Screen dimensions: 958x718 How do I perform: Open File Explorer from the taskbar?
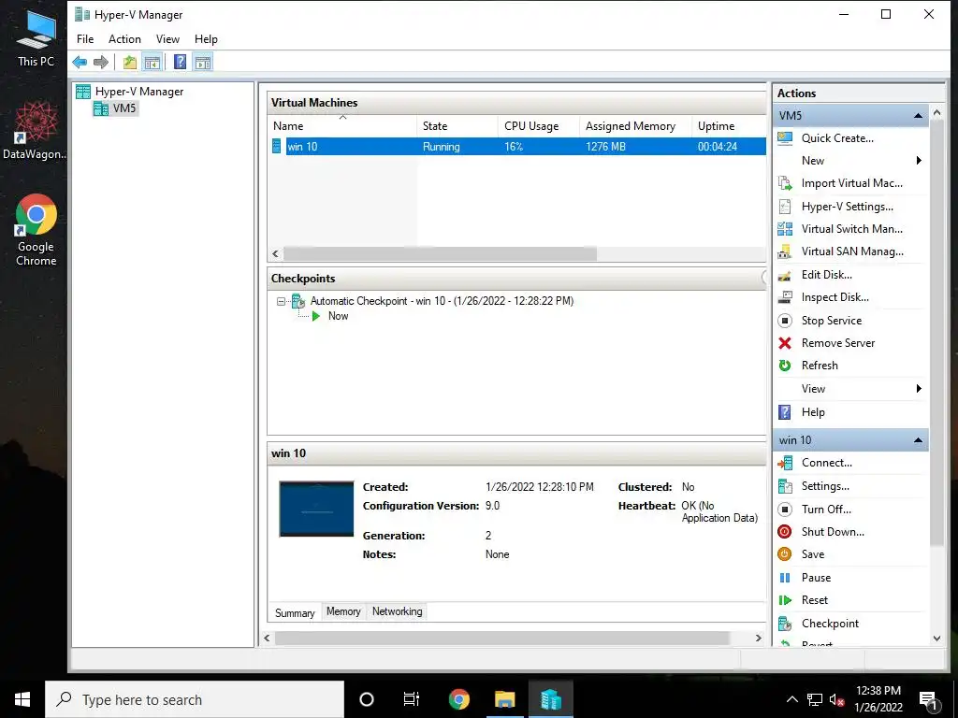[x=504, y=699]
